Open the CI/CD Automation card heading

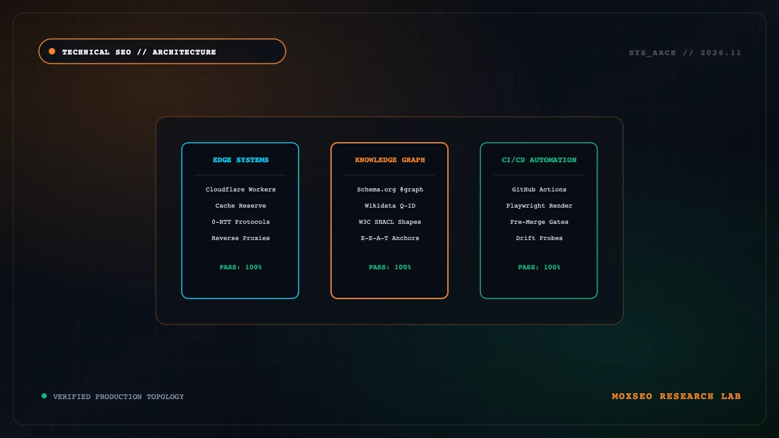click(539, 160)
